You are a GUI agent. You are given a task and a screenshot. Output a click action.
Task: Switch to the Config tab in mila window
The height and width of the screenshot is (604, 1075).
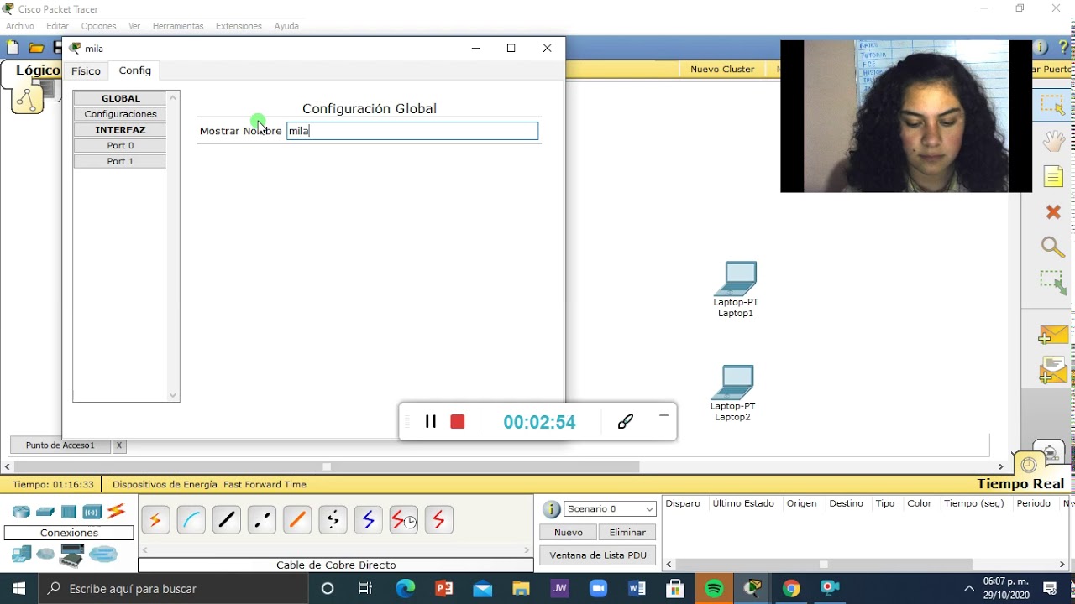click(134, 70)
